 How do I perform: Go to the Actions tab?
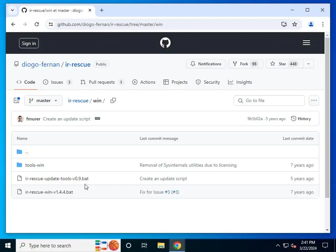point(144,82)
